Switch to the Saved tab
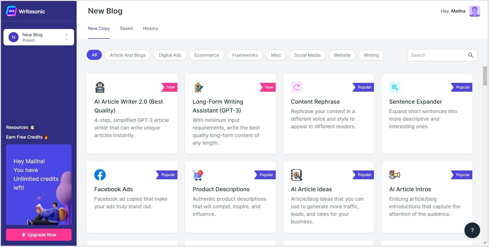489x247 pixels. click(126, 28)
